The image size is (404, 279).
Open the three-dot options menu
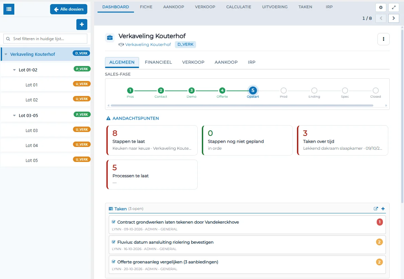click(x=384, y=39)
